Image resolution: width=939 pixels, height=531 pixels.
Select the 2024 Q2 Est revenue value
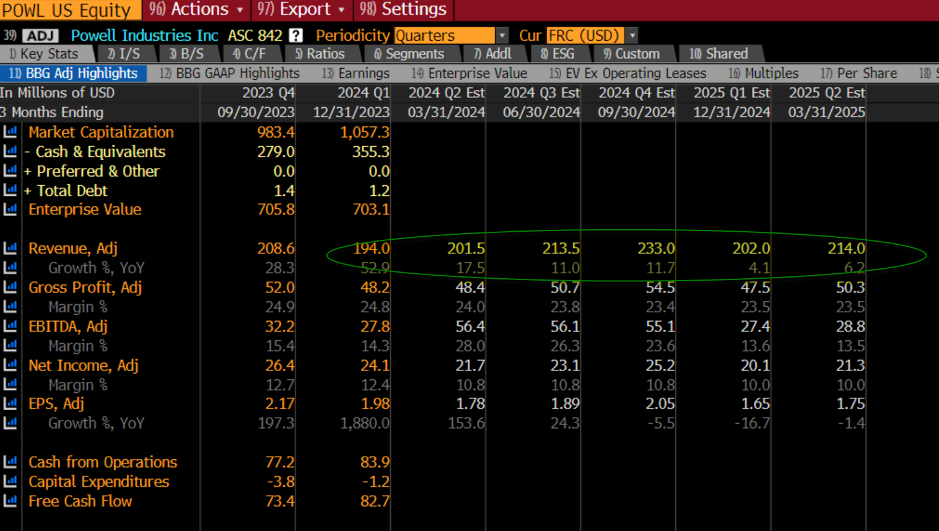coord(466,248)
